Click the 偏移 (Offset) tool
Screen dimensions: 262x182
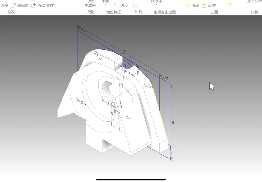coord(4,5)
